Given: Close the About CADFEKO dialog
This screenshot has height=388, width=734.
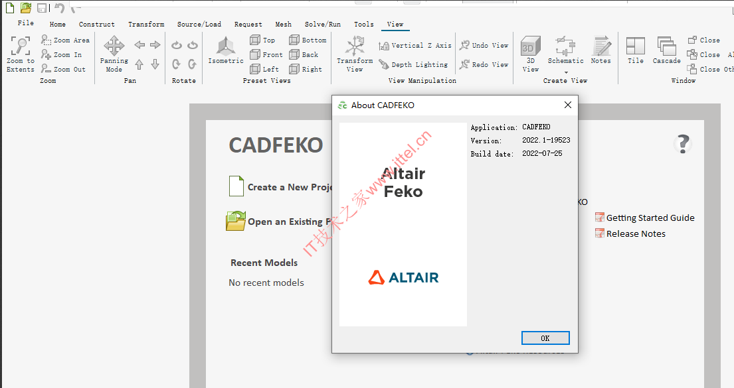Looking at the screenshot, I should coord(568,105).
